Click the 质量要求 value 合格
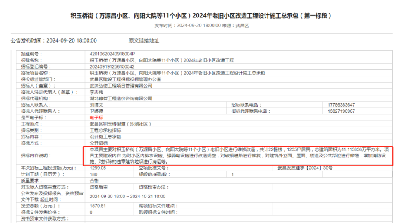The image size is (397, 223). (x=94, y=181)
